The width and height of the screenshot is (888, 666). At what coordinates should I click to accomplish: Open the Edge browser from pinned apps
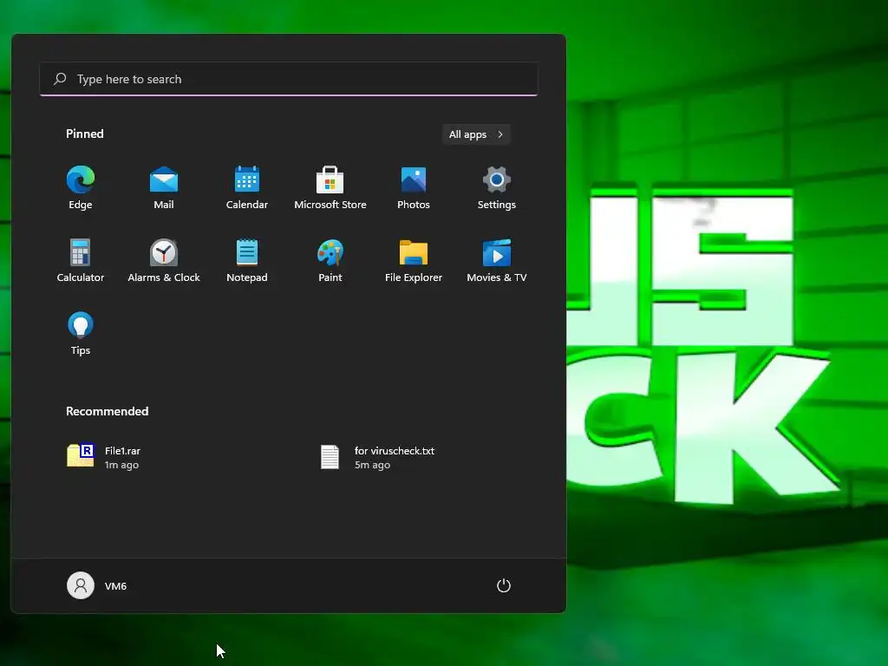(x=81, y=188)
